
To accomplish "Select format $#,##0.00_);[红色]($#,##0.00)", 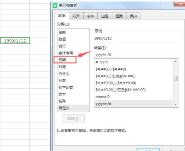I will 134,90.
